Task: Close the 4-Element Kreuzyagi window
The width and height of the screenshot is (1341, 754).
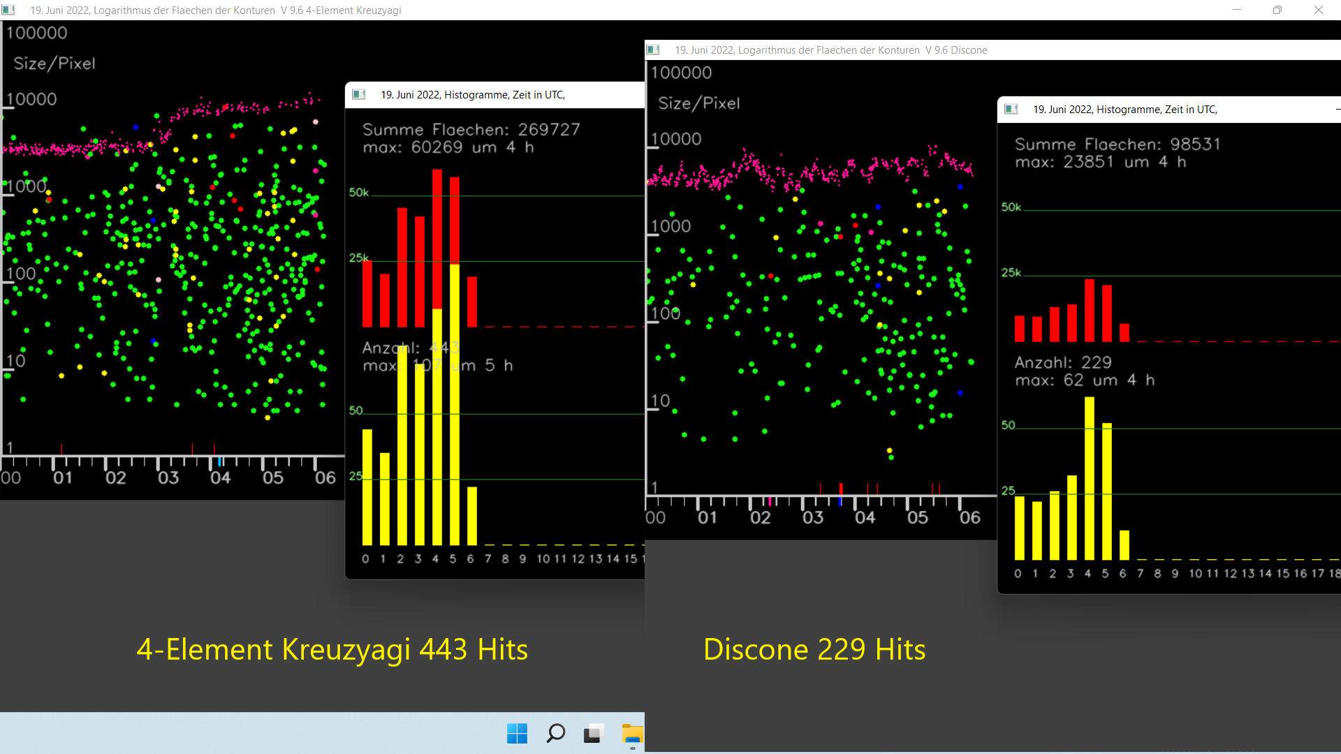Action: [x=1318, y=10]
